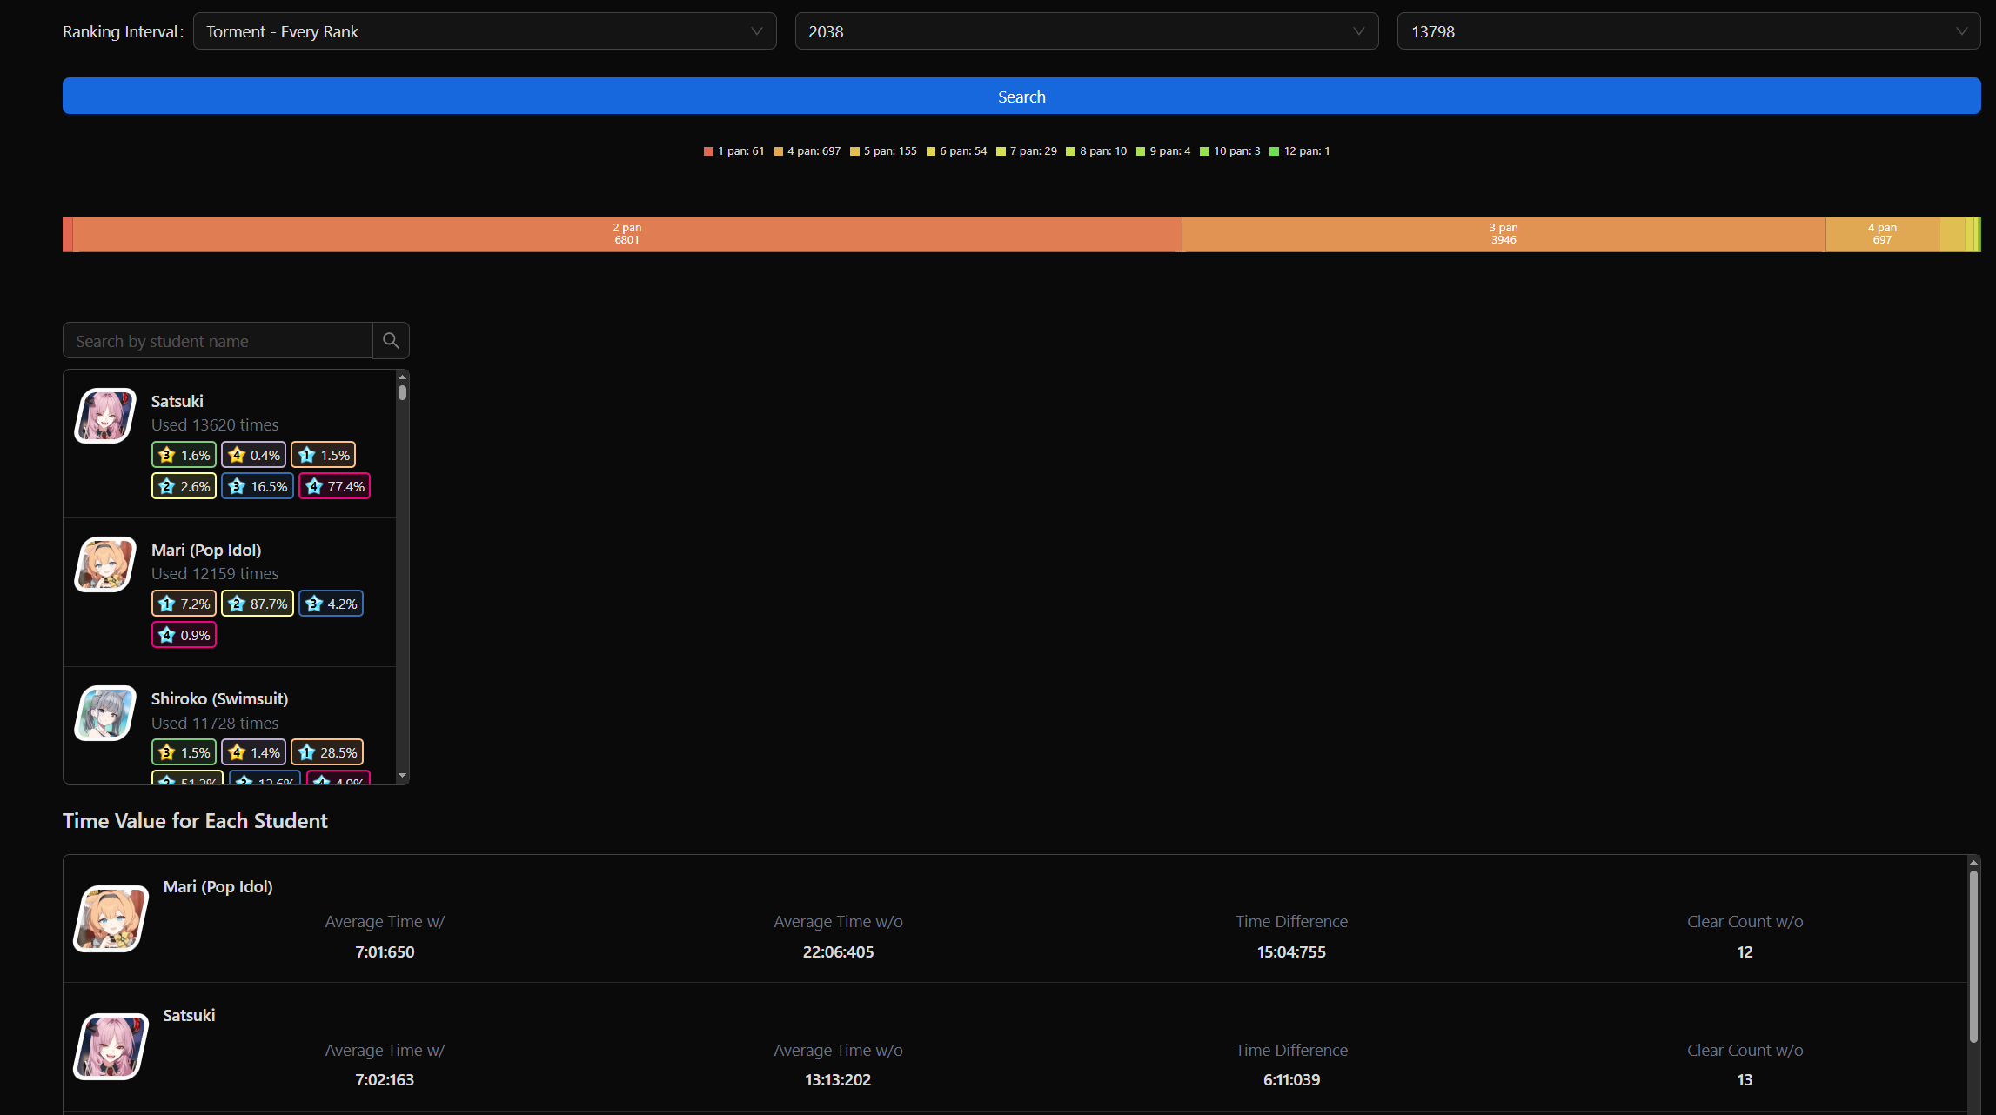Click the magnifier search icon button
Viewport: 1996px width, 1115px height.
[x=391, y=341]
